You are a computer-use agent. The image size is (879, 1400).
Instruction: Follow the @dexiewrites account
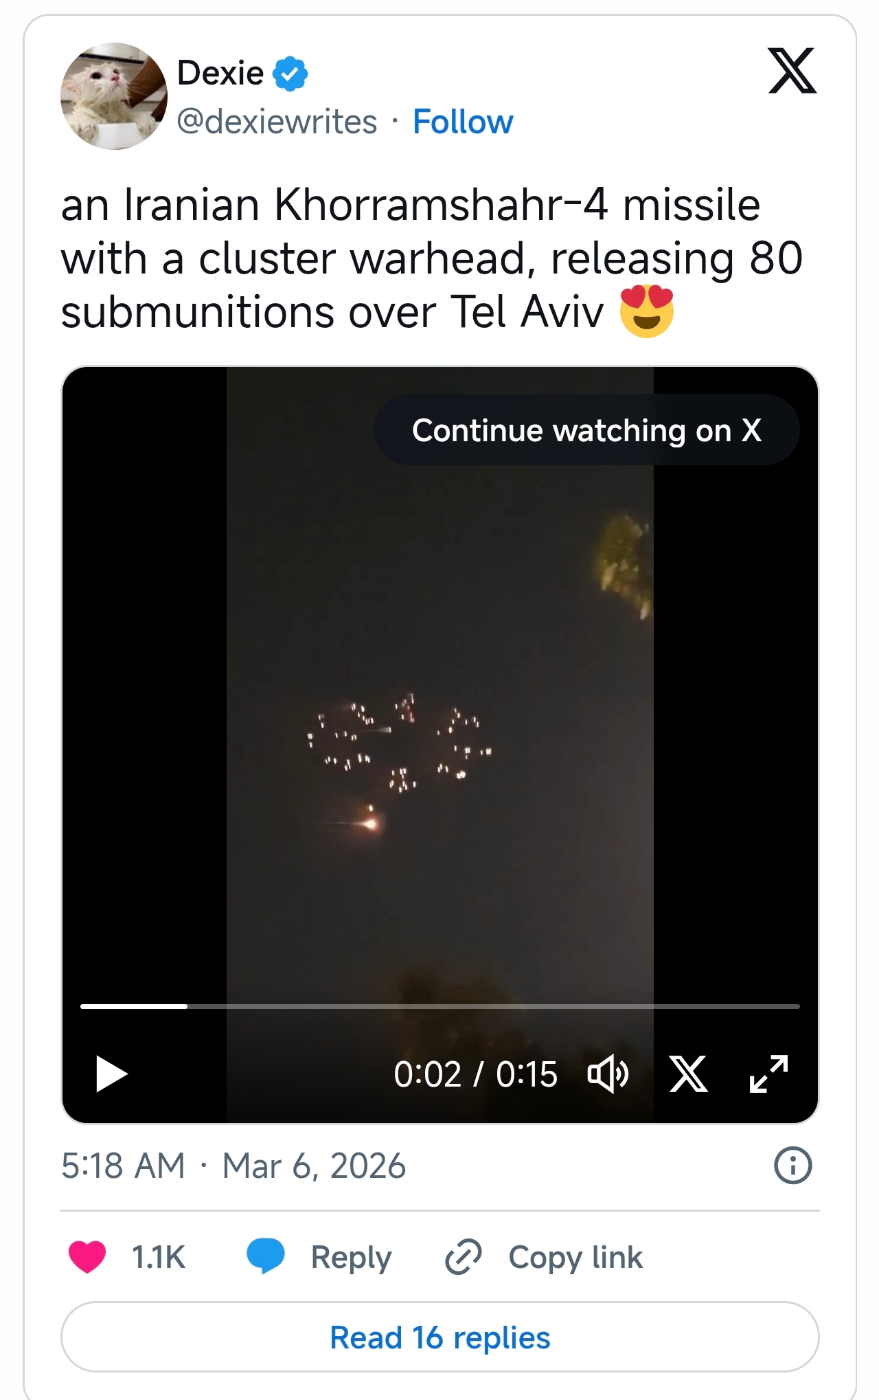pyautogui.click(x=463, y=122)
